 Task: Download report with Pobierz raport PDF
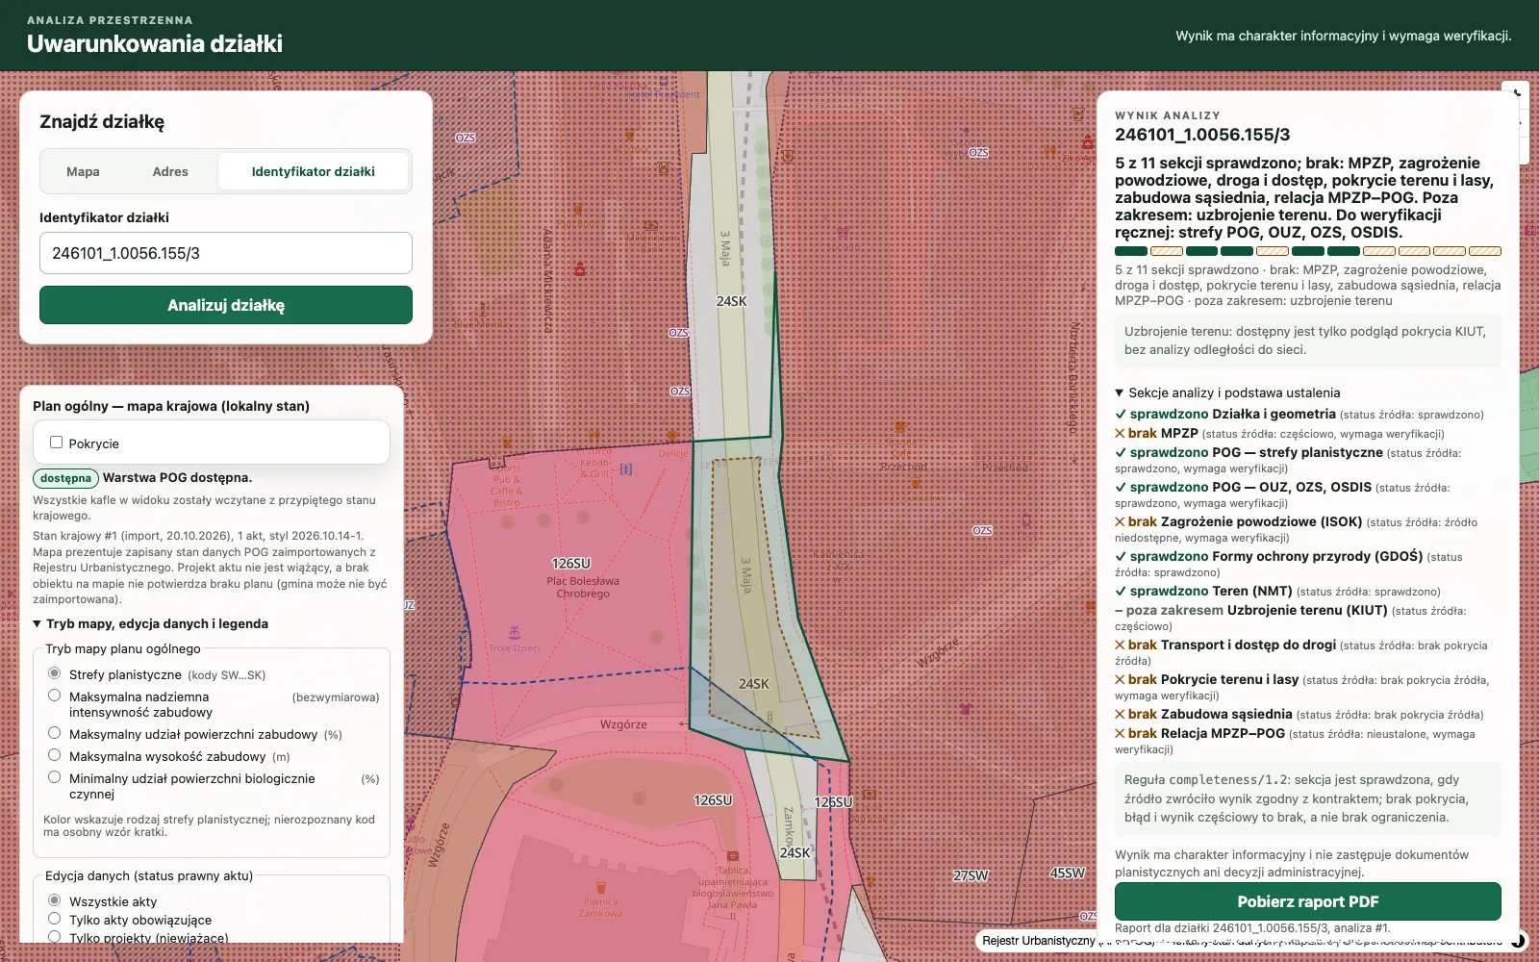coord(1308,901)
